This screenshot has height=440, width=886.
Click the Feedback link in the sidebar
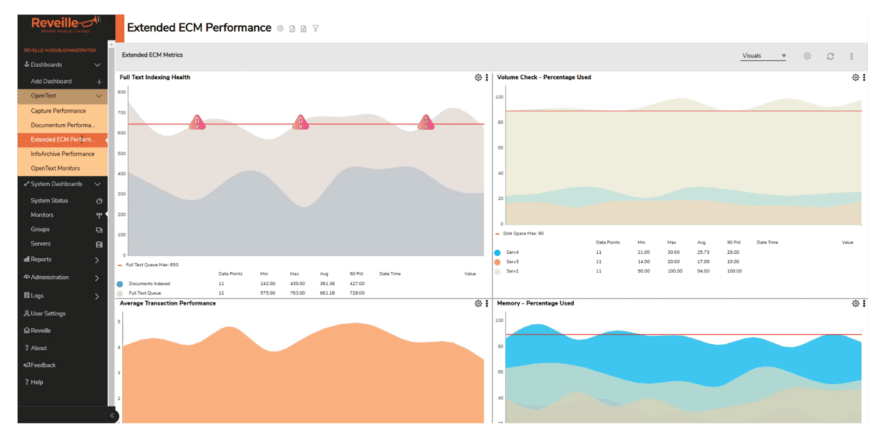tap(42, 365)
